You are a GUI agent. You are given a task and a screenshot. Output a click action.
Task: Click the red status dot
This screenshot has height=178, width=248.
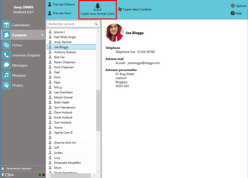pyautogui.click(x=43, y=175)
